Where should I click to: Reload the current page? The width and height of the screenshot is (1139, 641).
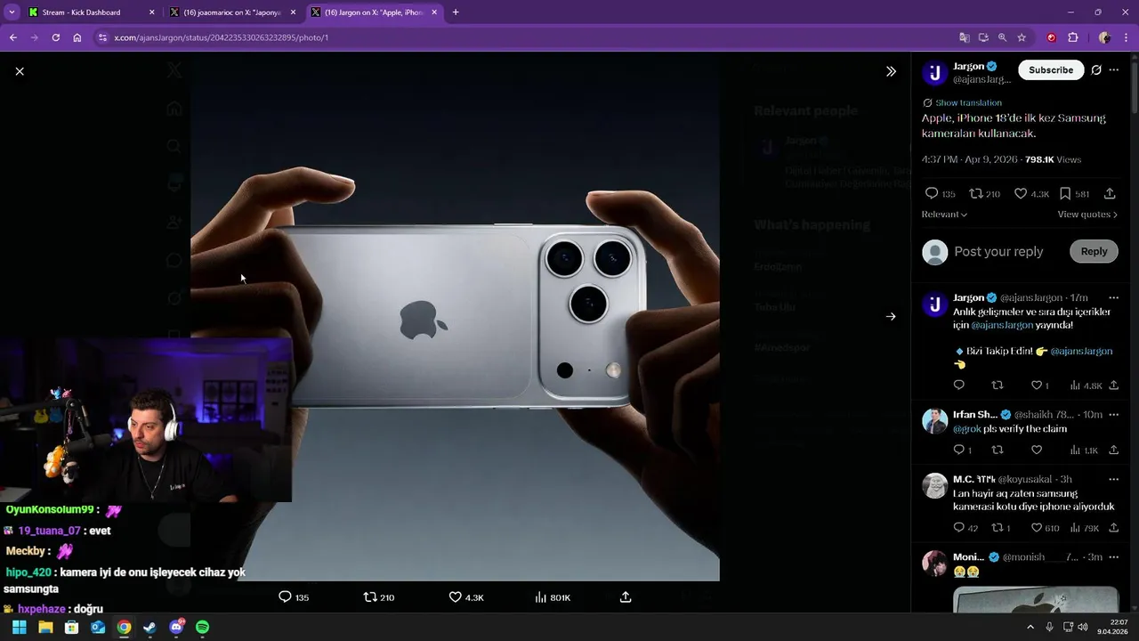56,37
